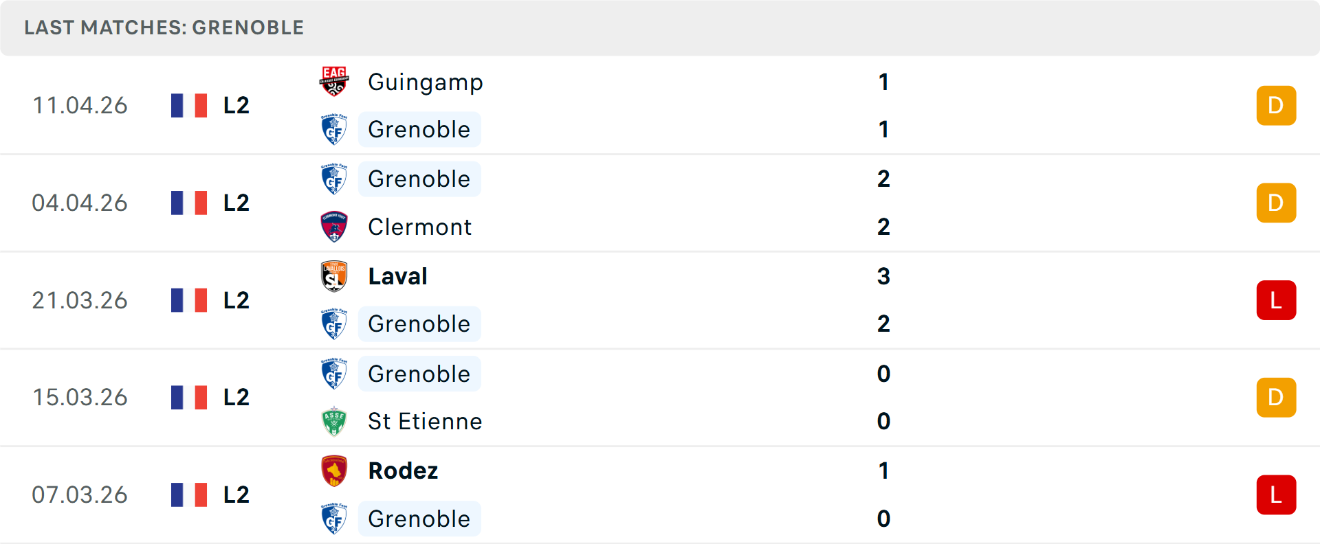Select the St Etienne ASSE logo
The image size is (1320, 544).
click(x=334, y=421)
